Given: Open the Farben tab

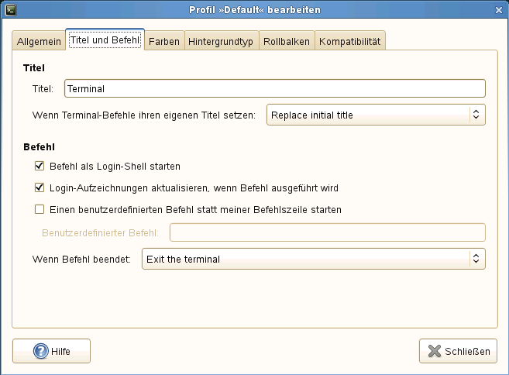Looking at the screenshot, I should tap(163, 41).
